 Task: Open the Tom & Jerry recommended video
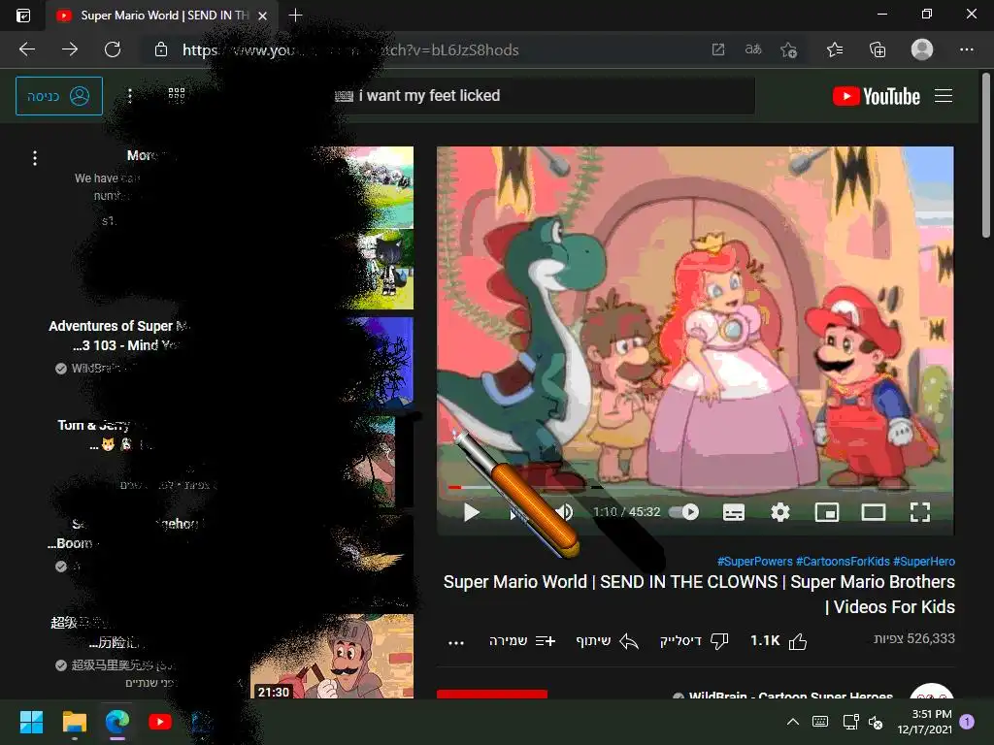pos(93,425)
